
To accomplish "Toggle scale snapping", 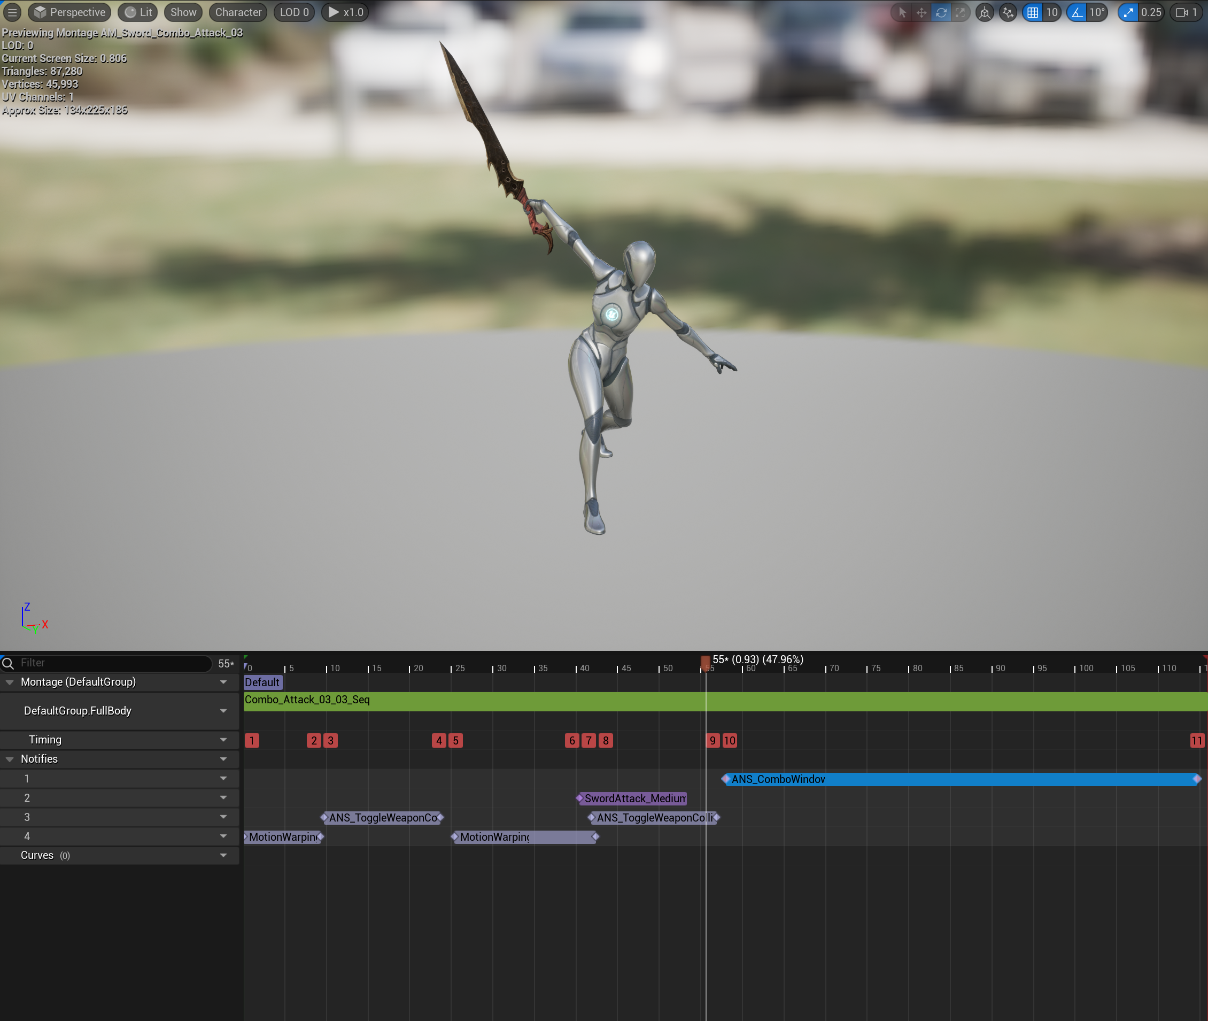I will (1128, 12).
